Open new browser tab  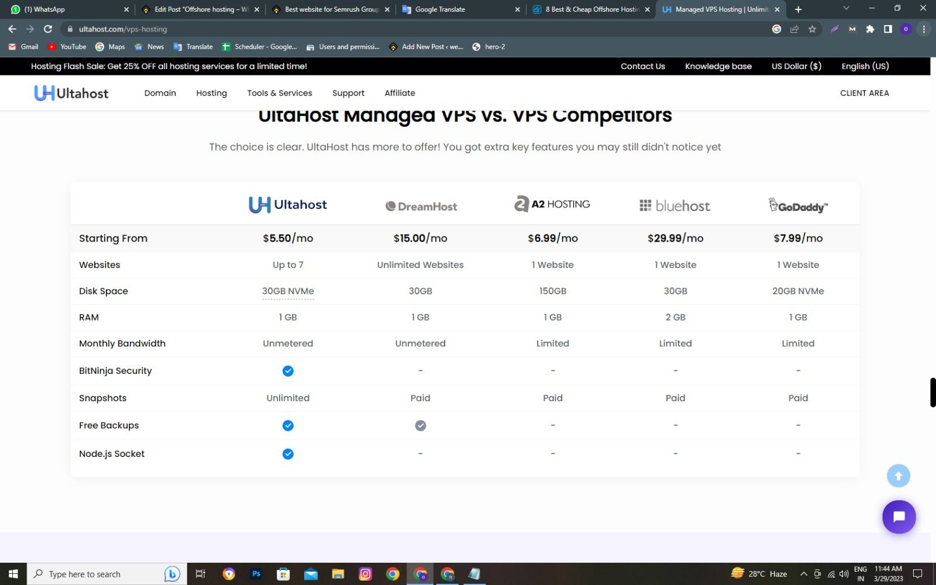tap(798, 9)
